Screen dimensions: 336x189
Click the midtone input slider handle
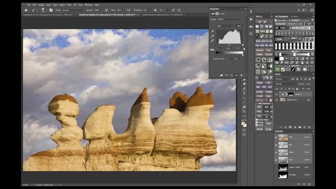click(x=229, y=45)
